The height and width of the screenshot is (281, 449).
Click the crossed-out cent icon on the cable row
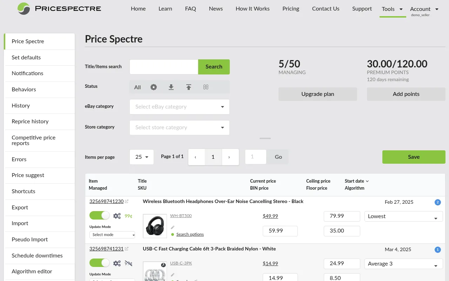click(x=128, y=263)
